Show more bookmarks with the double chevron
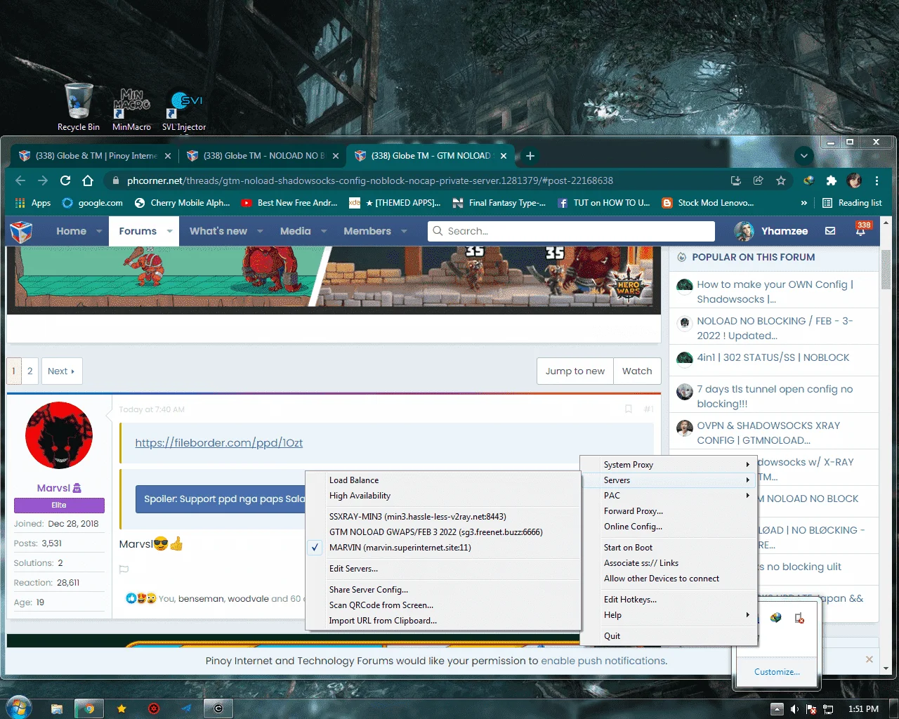The width and height of the screenshot is (899, 719). pos(804,203)
